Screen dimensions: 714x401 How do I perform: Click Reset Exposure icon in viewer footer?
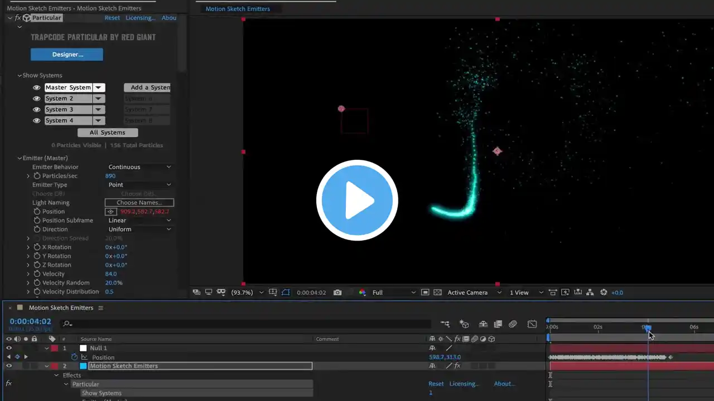pos(604,292)
